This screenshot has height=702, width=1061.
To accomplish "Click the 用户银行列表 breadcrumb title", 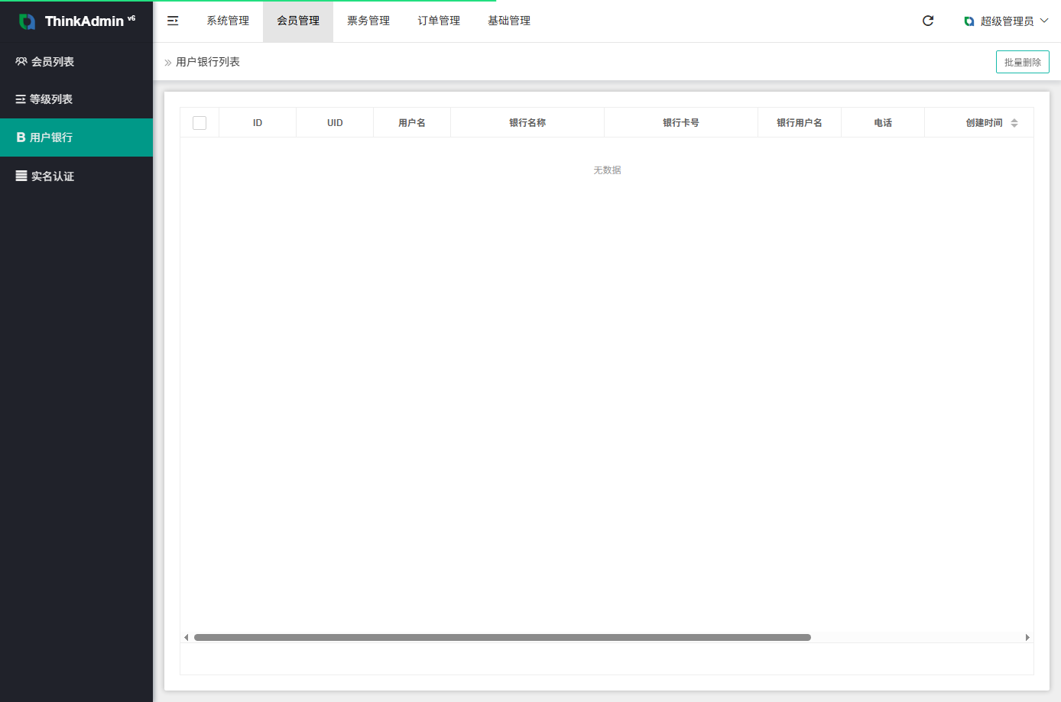I will 208,62.
